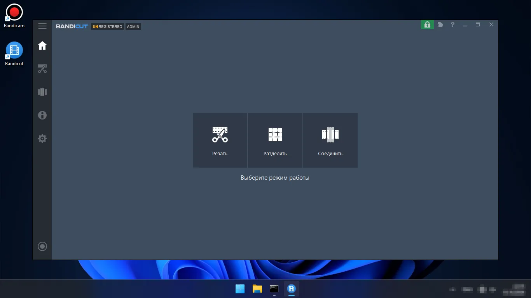Click the UNREGISTERED badge
531x298 pixels.
tap(107, 27)
